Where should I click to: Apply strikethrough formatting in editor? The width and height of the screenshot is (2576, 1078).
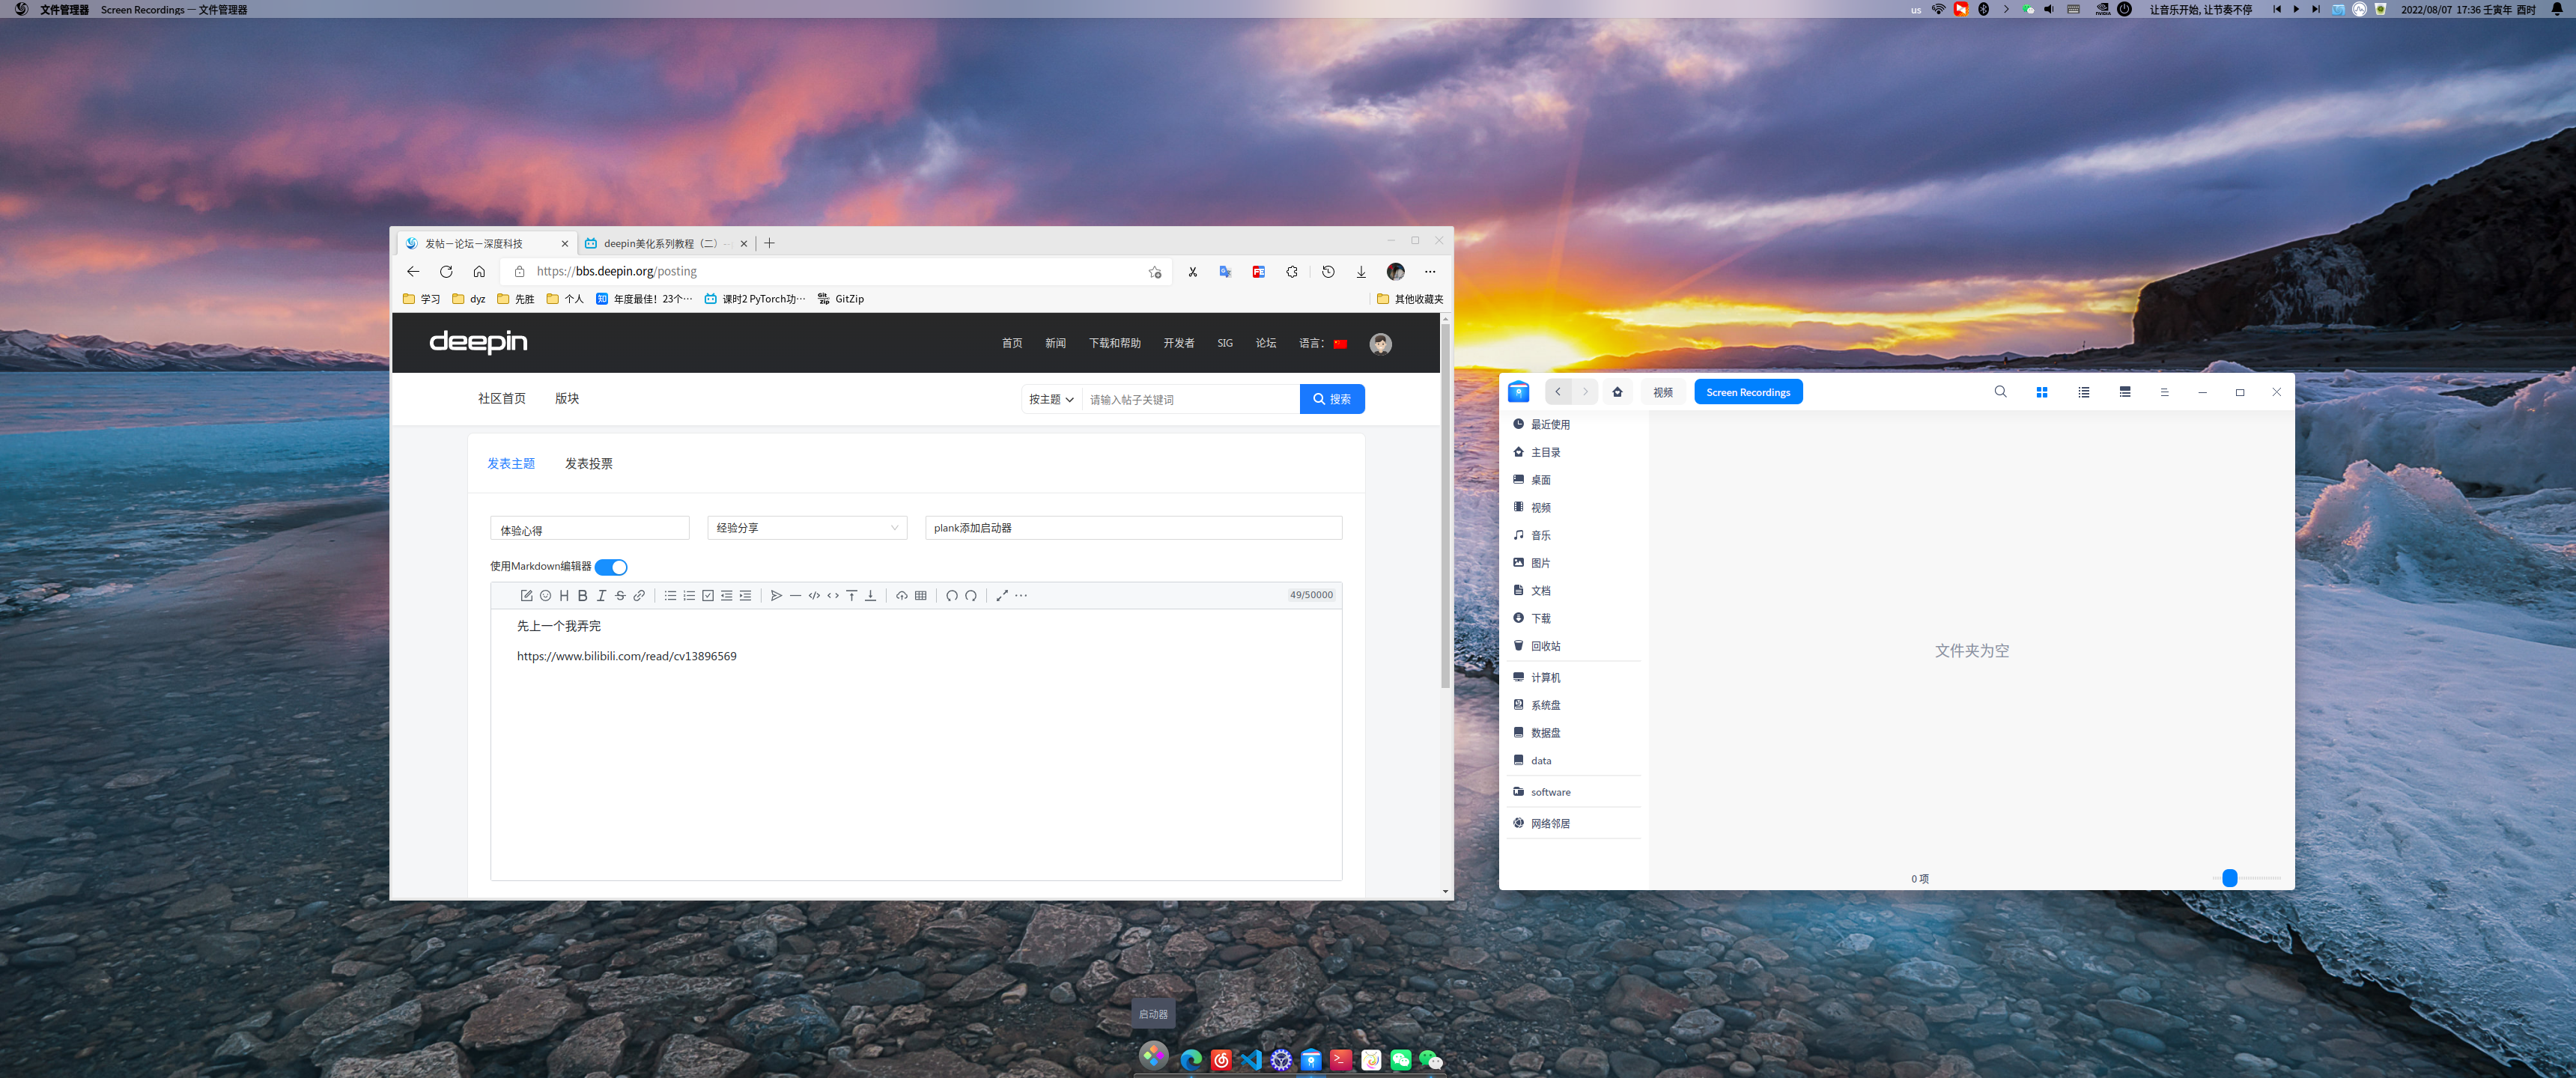pyautogui.click(x=620, y=596)
